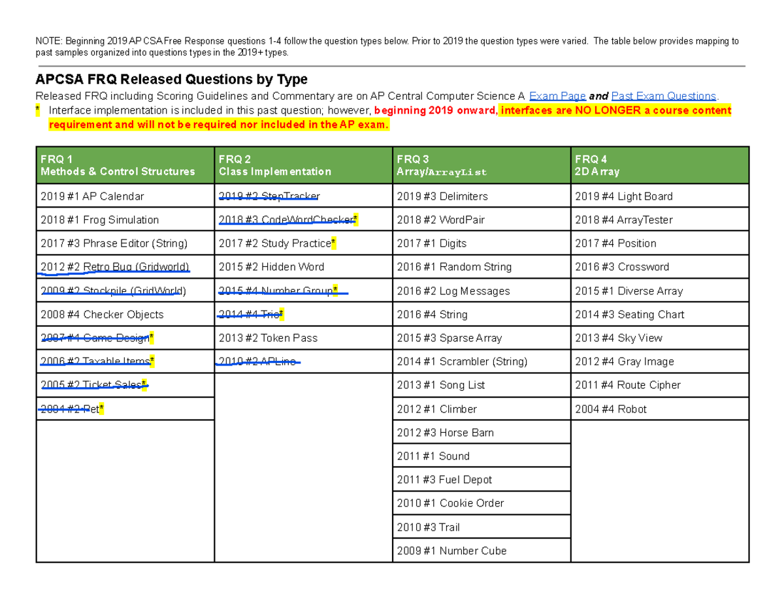Click the 2009 #1 Number Cube entry
Viewport: 784px width, 605px height.
pyautogui.click(x=450, y=550)
